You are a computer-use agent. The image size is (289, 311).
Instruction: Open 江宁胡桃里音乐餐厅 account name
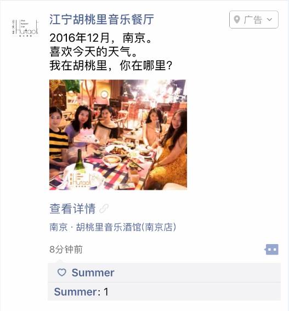[x=101, y=19]
